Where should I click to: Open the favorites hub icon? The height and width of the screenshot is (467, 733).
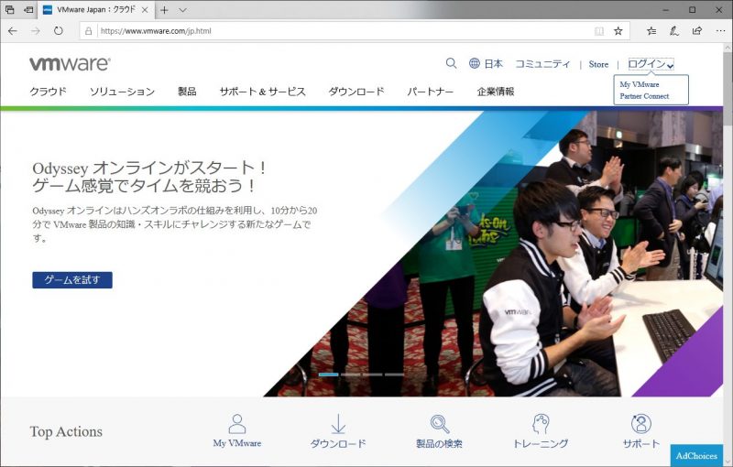click(651, 31)
